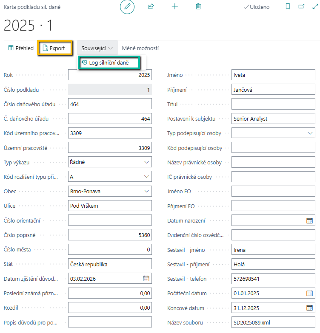Select Log silniční daně menu entry
The width and height of the screenshot is (320, 333).
[110, 63]
